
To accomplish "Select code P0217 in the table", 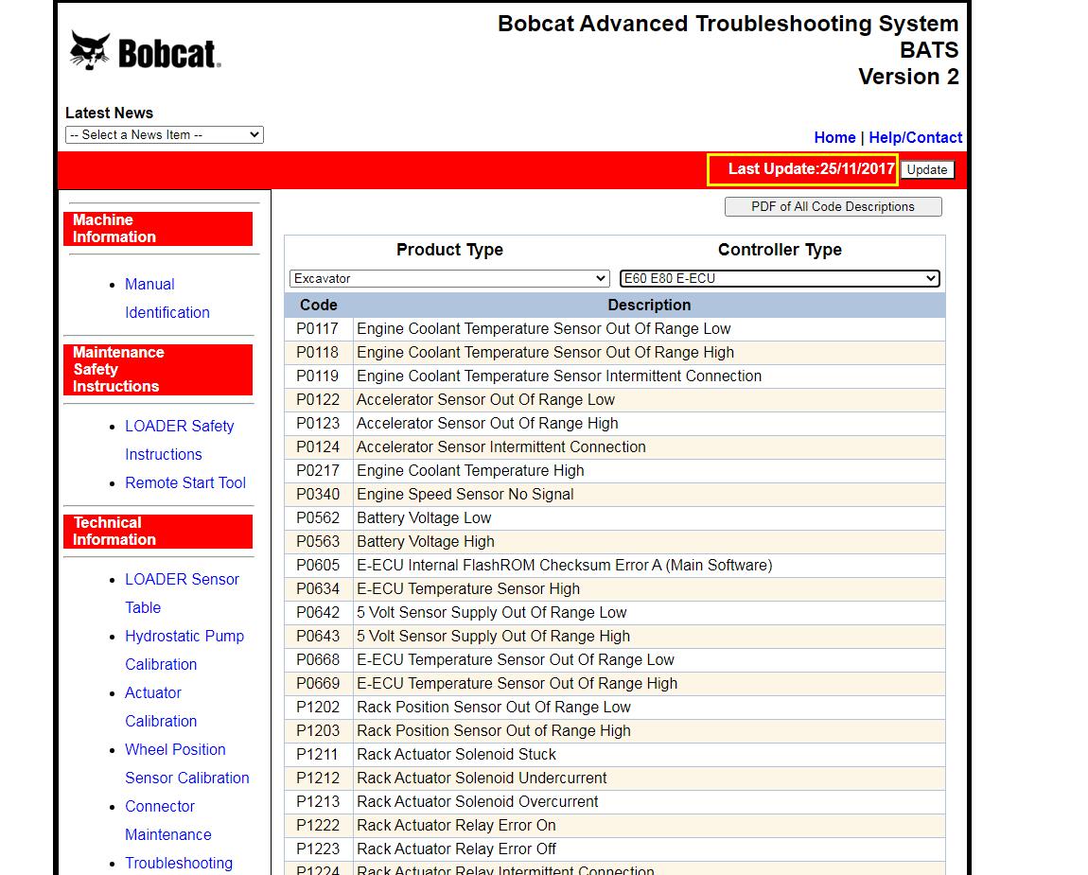I will click(x=318, y=470).
